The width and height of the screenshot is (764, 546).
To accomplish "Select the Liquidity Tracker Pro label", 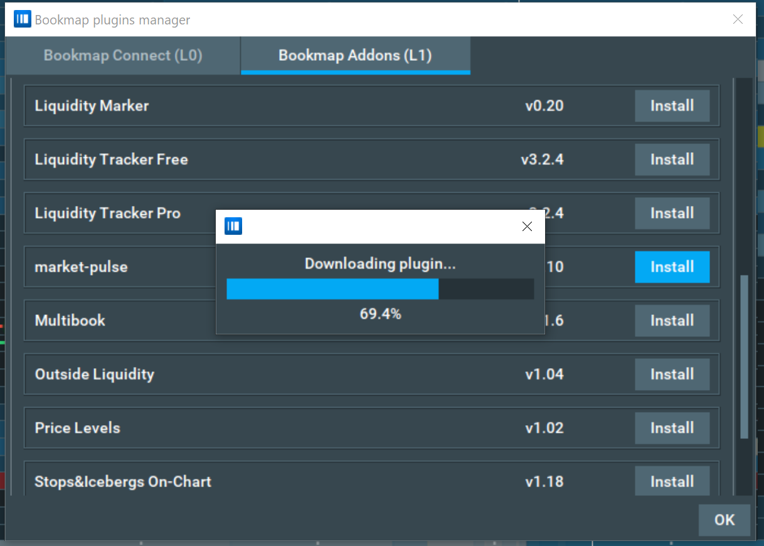I will tap(107, 214).
